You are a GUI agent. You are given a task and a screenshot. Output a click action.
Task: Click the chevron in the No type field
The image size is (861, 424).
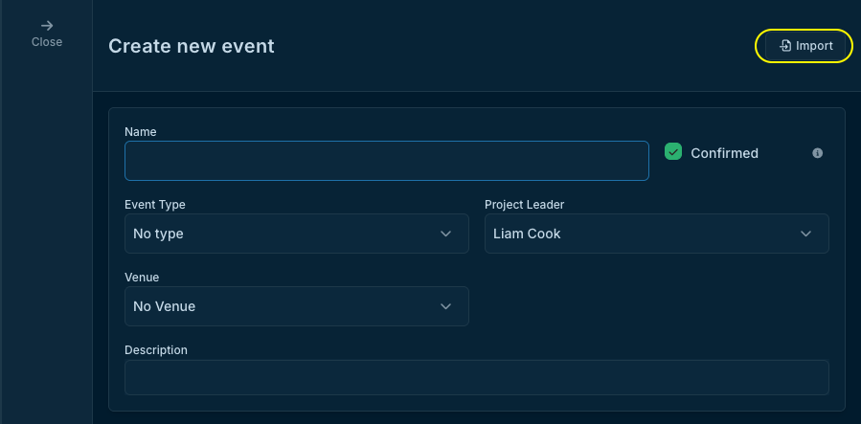point(445,234)
